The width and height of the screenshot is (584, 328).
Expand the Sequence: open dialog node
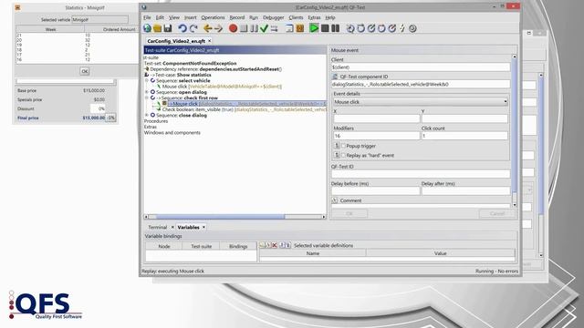pyautogui.click(x=147, y=92)
